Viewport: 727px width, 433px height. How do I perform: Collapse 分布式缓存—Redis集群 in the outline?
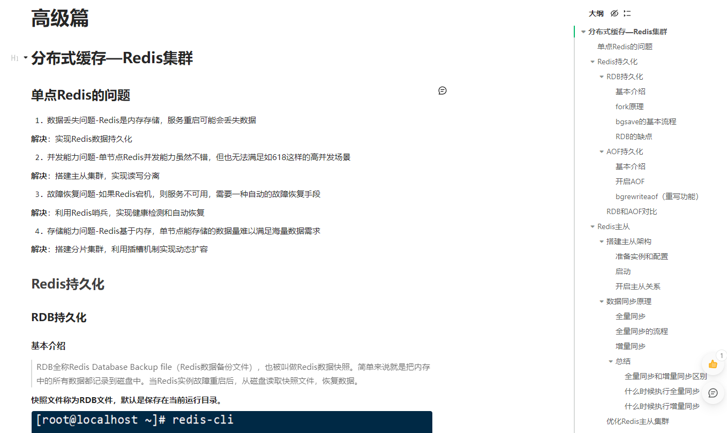583,32
